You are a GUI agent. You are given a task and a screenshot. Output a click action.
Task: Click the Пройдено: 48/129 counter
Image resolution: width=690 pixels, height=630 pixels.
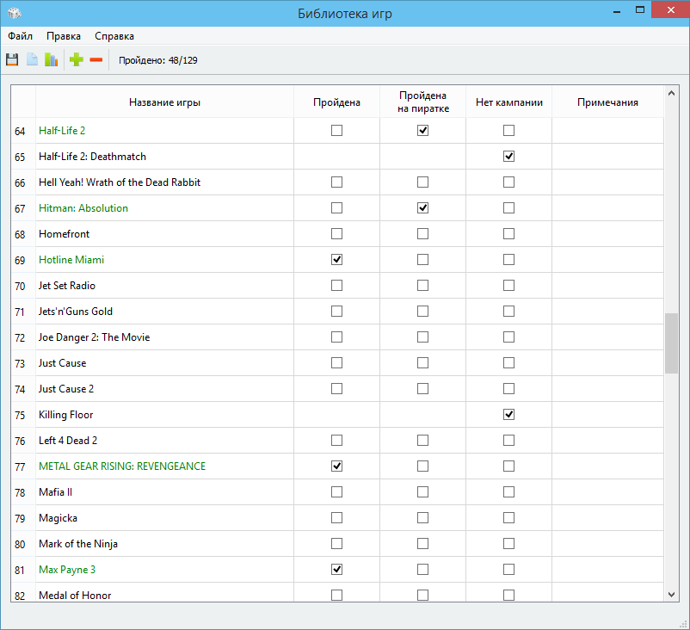pos(158,60)
